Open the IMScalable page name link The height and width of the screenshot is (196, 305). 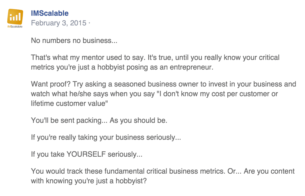[50, 13]
